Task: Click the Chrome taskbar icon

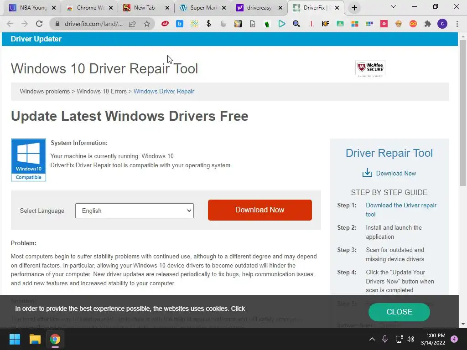Action: [x=55, y=339]
